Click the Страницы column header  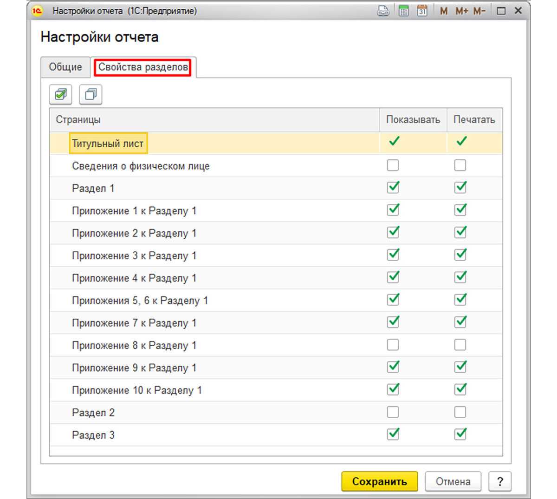click(78, 120)
